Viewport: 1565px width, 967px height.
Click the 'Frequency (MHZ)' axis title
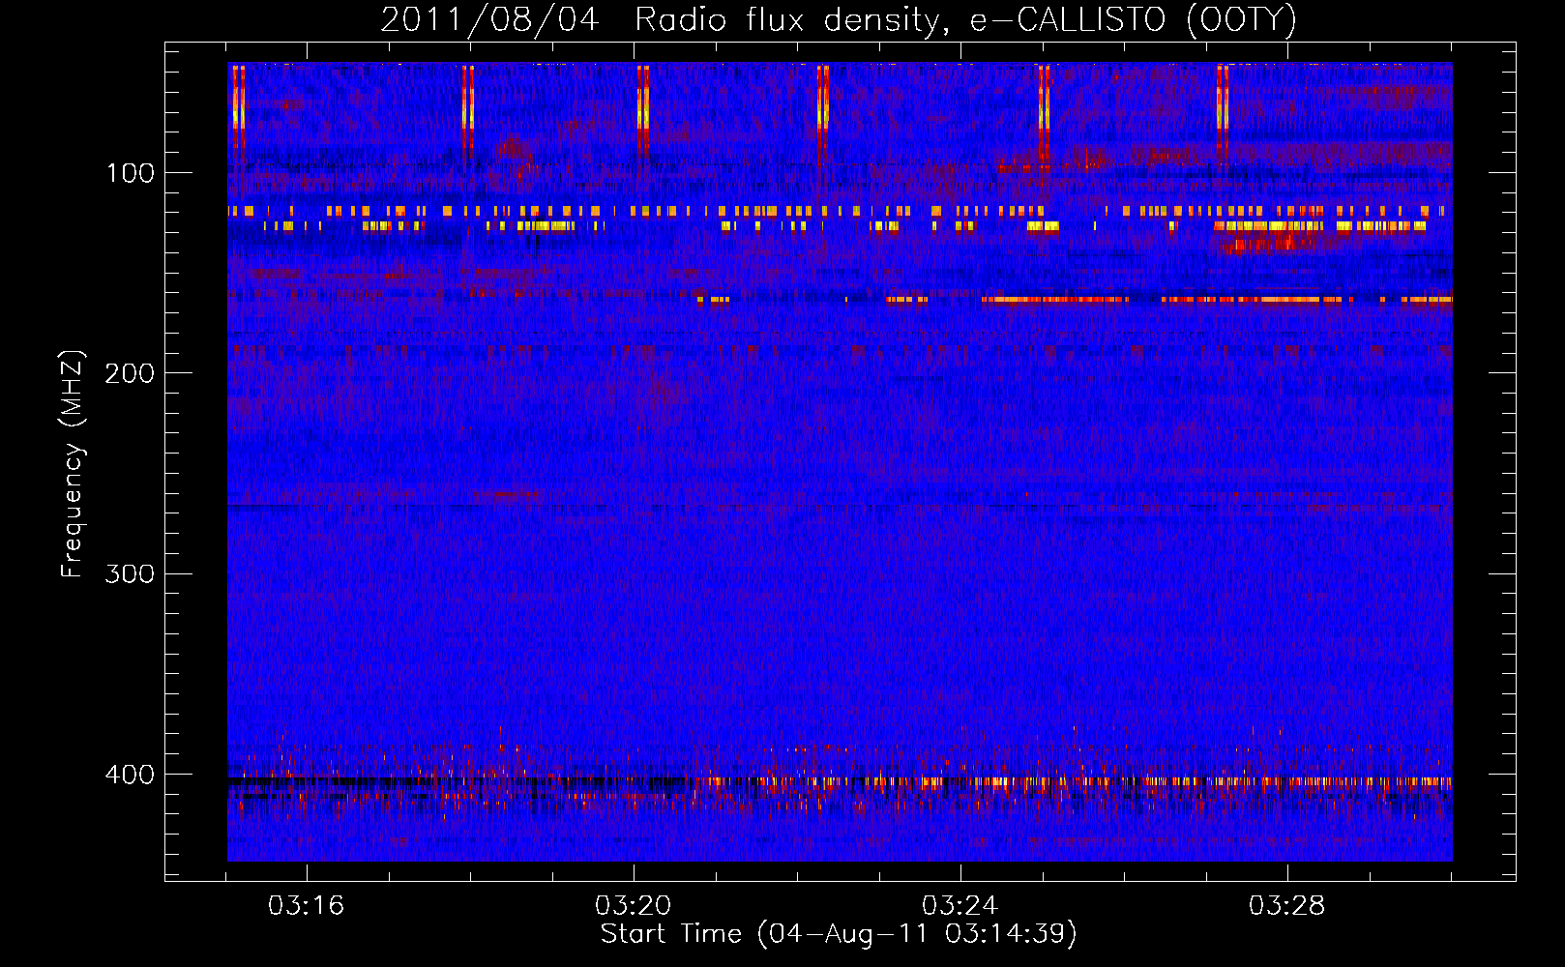[x=73, y=463]
